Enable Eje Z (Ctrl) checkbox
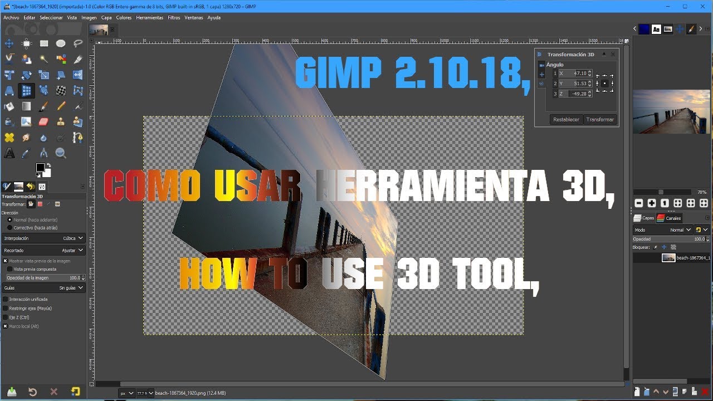Screen dimensions: 713x401 click(x=6, y=317)
